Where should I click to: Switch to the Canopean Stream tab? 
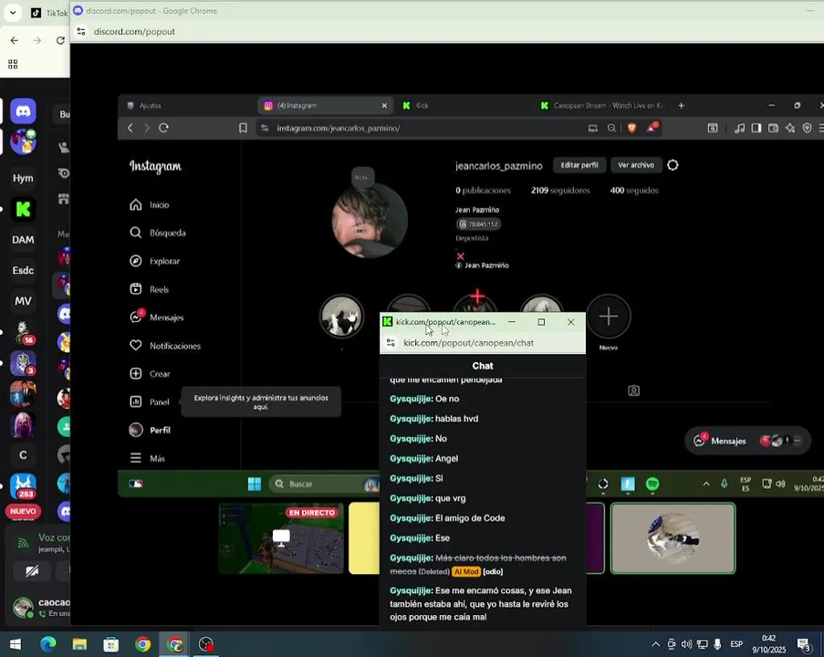click(x=601, y=106)
